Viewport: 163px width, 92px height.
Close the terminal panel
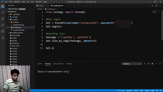[160, 64]
